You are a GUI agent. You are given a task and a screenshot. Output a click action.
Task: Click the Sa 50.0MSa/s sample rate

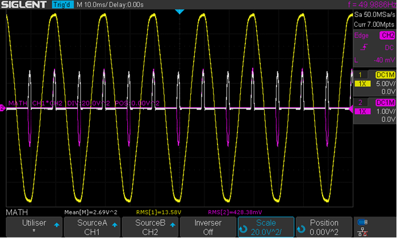pos(375,14)
